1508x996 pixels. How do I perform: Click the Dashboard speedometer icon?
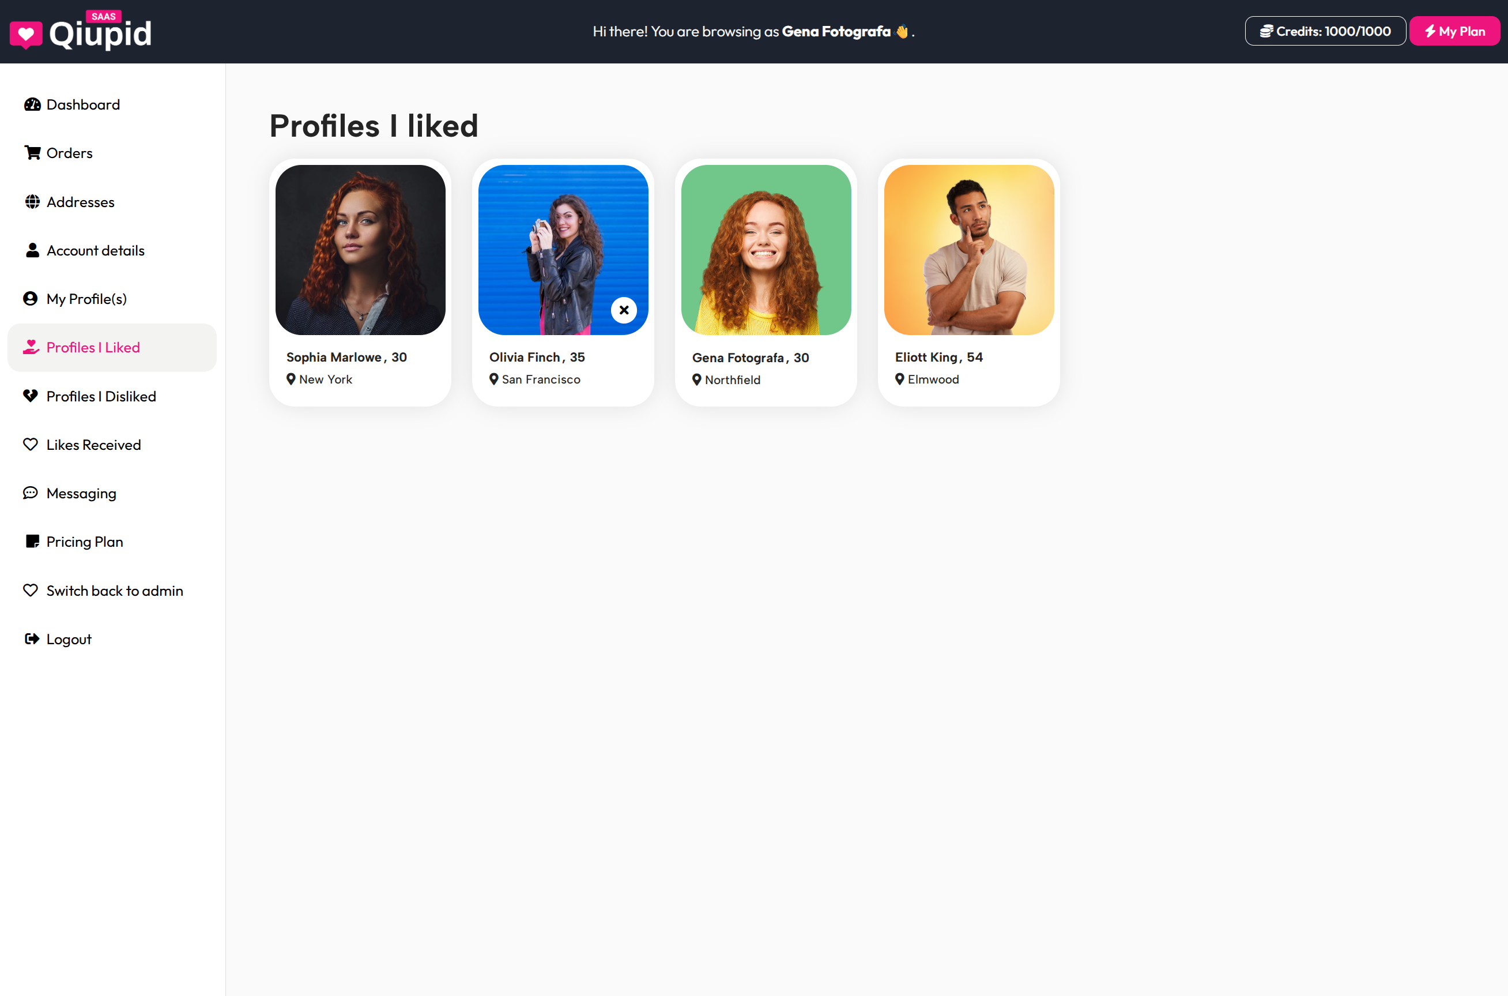[x=32, y=104]
